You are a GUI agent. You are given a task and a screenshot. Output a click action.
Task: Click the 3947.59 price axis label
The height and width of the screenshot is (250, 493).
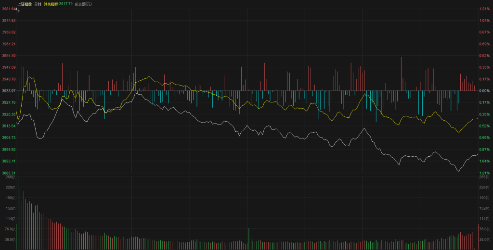pos(8,67)
